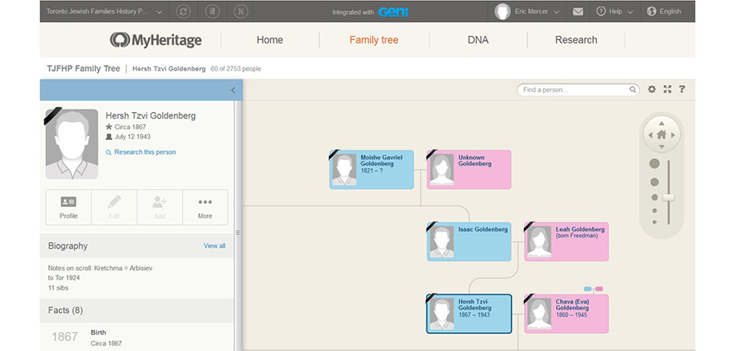Select Moishe Gavriel Goldenberg card
This screenshot has height=351, width=737.
pyautogui.click(x=372, y=169)
